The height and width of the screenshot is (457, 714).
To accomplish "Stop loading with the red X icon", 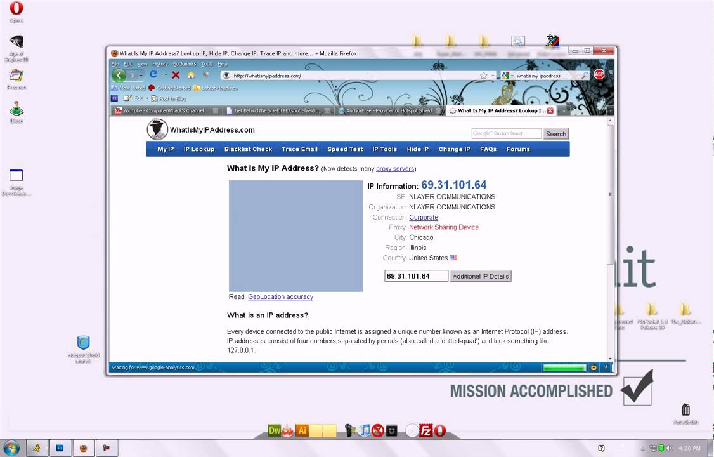I will point(176,75).
